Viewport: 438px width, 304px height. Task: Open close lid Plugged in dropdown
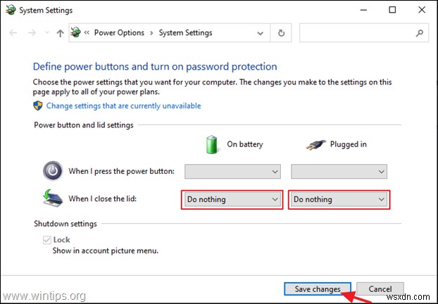339,199
